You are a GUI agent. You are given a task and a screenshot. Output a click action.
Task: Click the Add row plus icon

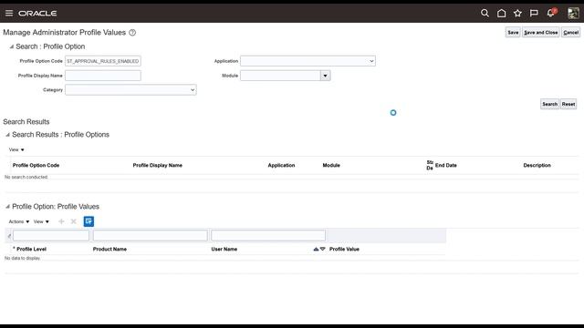(61, 221)
